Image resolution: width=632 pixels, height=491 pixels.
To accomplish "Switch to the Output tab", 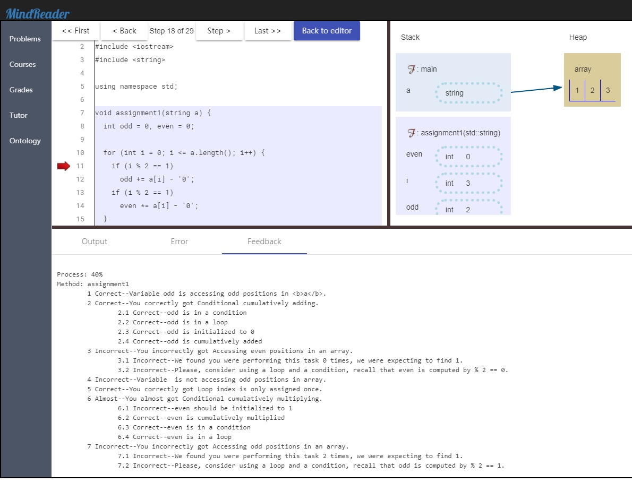I will click(x=95, y=242).
